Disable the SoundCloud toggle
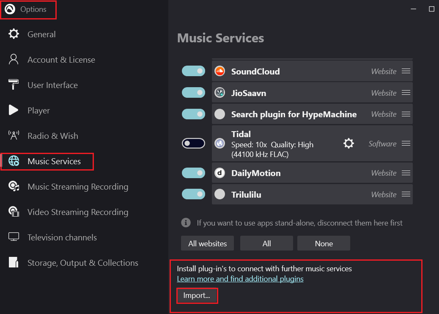Screen dimensions: 439x314 pos(193,71)
